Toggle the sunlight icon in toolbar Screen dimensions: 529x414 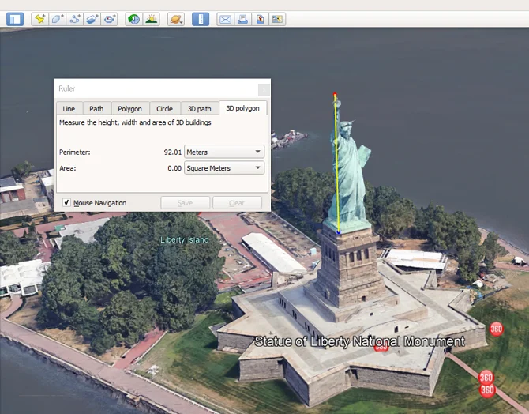pyautogui.click(x=151, y=19)
